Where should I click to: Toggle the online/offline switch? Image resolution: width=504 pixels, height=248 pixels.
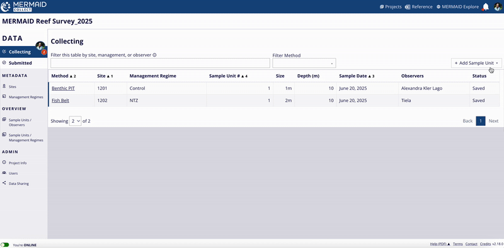pyautogui.click(x=5, y=245)
